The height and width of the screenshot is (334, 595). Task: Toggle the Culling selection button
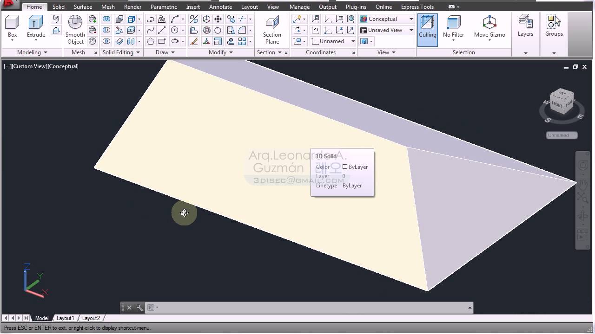click(x=427, y=30)
